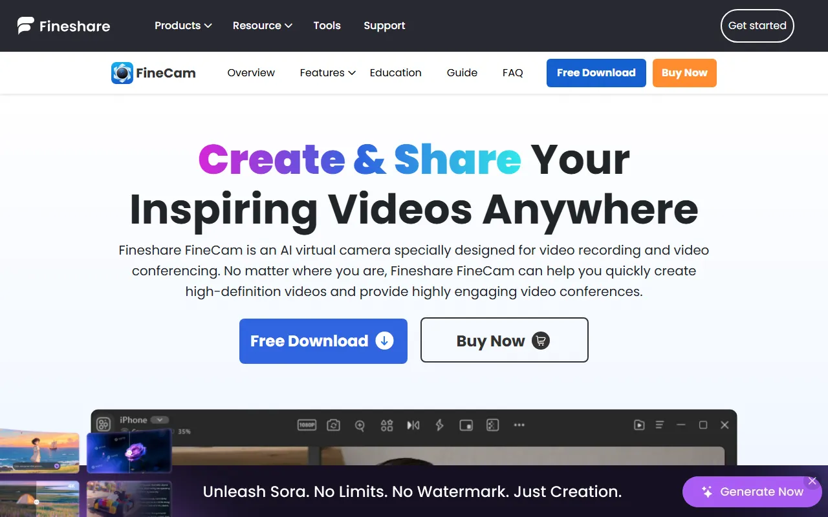Viewport: 828px width, 517px height.
Task: Click the 1080P resolution icon in FineCam toolbar
Action: click(x=306, y=425)
